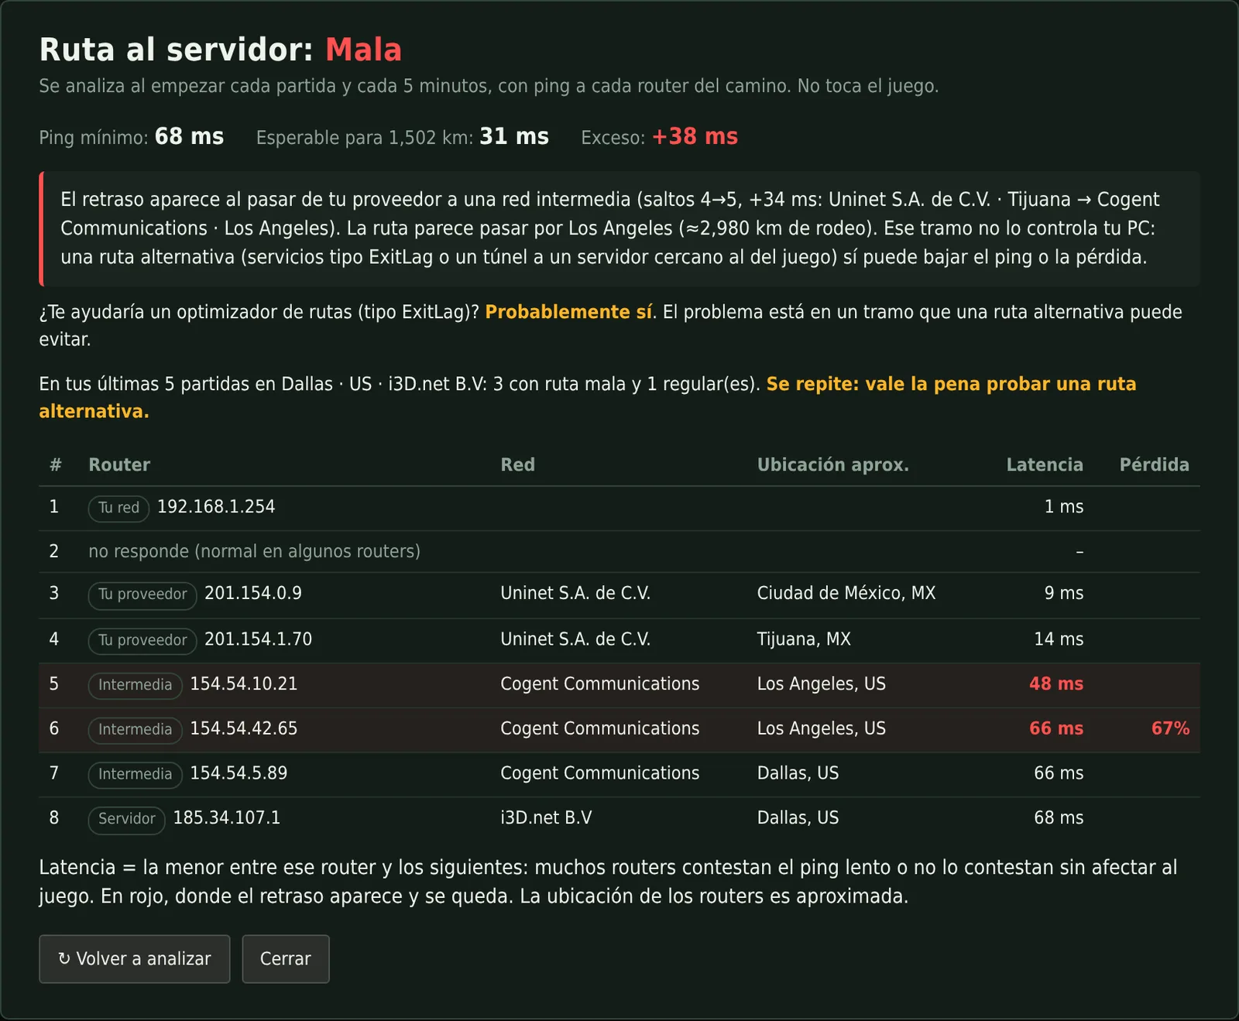Viewport: 1239px width, 1021px height.
Task: Click 'Dallas, US' in hop 7 row
Action: coord(798,773)
